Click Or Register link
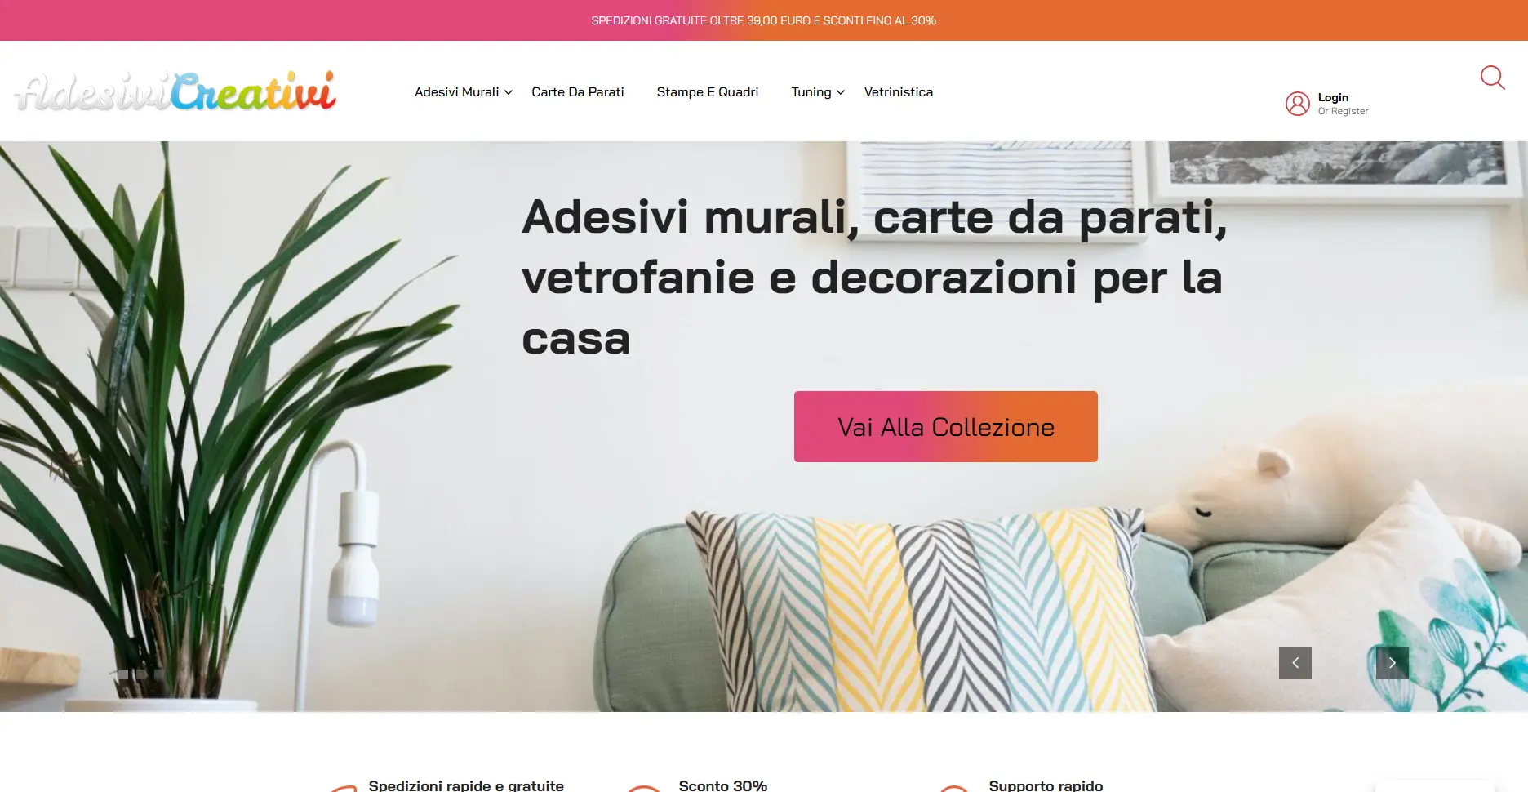Image resolution: width=1528 pixels, height=792 pixels. click(1343, 111)
